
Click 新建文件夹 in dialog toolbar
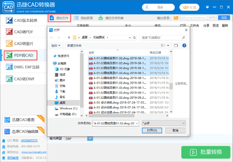(74, 46)
